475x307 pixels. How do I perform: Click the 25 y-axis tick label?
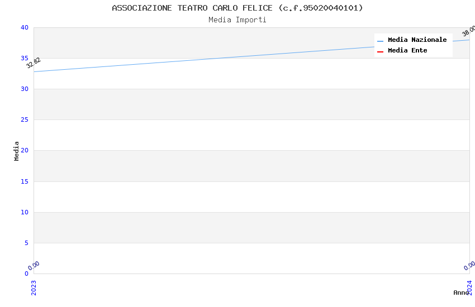(x=25, y=120)
